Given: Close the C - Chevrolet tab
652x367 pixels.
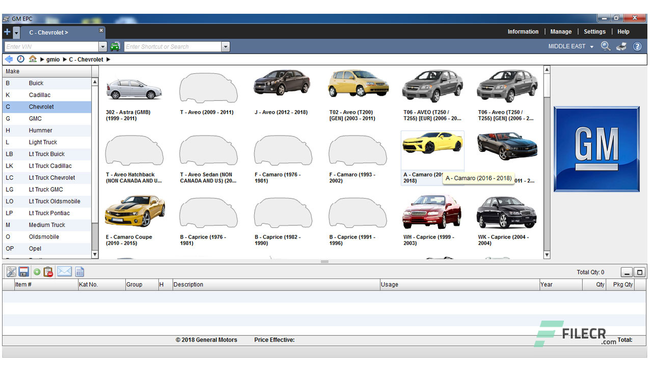Looking at the screenshot, I should (101, 31).
